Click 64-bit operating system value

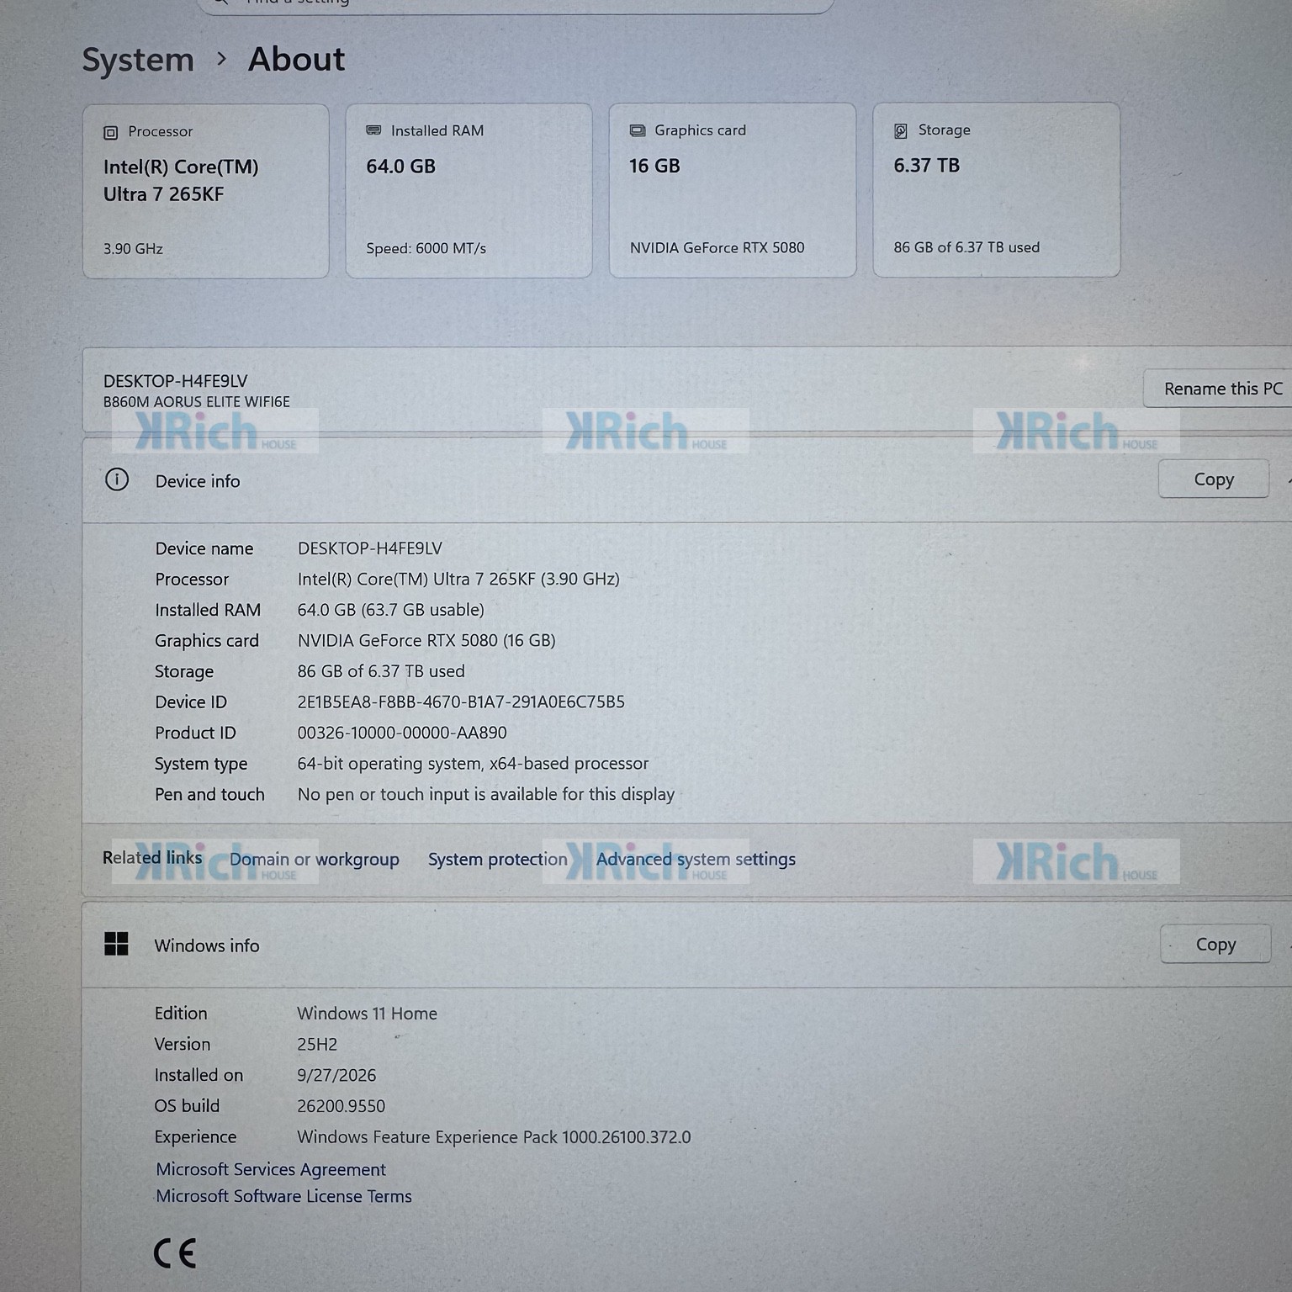coord(473,764)
